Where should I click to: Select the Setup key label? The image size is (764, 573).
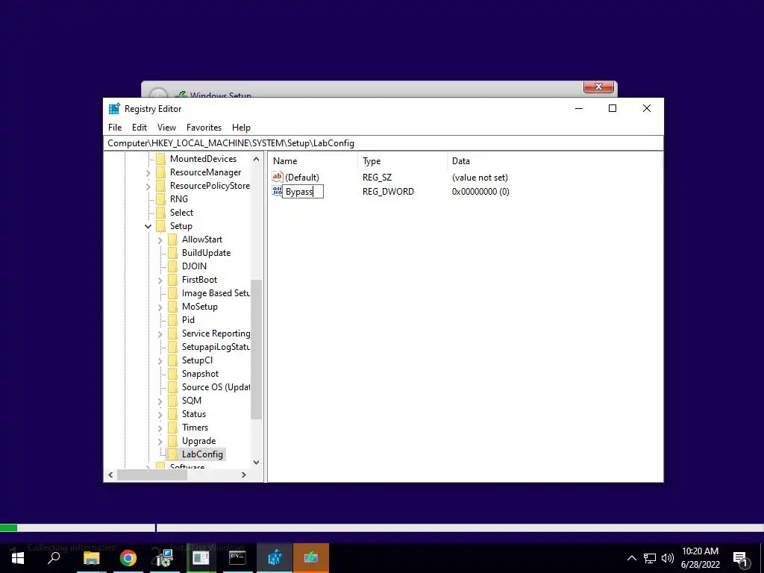(x=181, y=226)
